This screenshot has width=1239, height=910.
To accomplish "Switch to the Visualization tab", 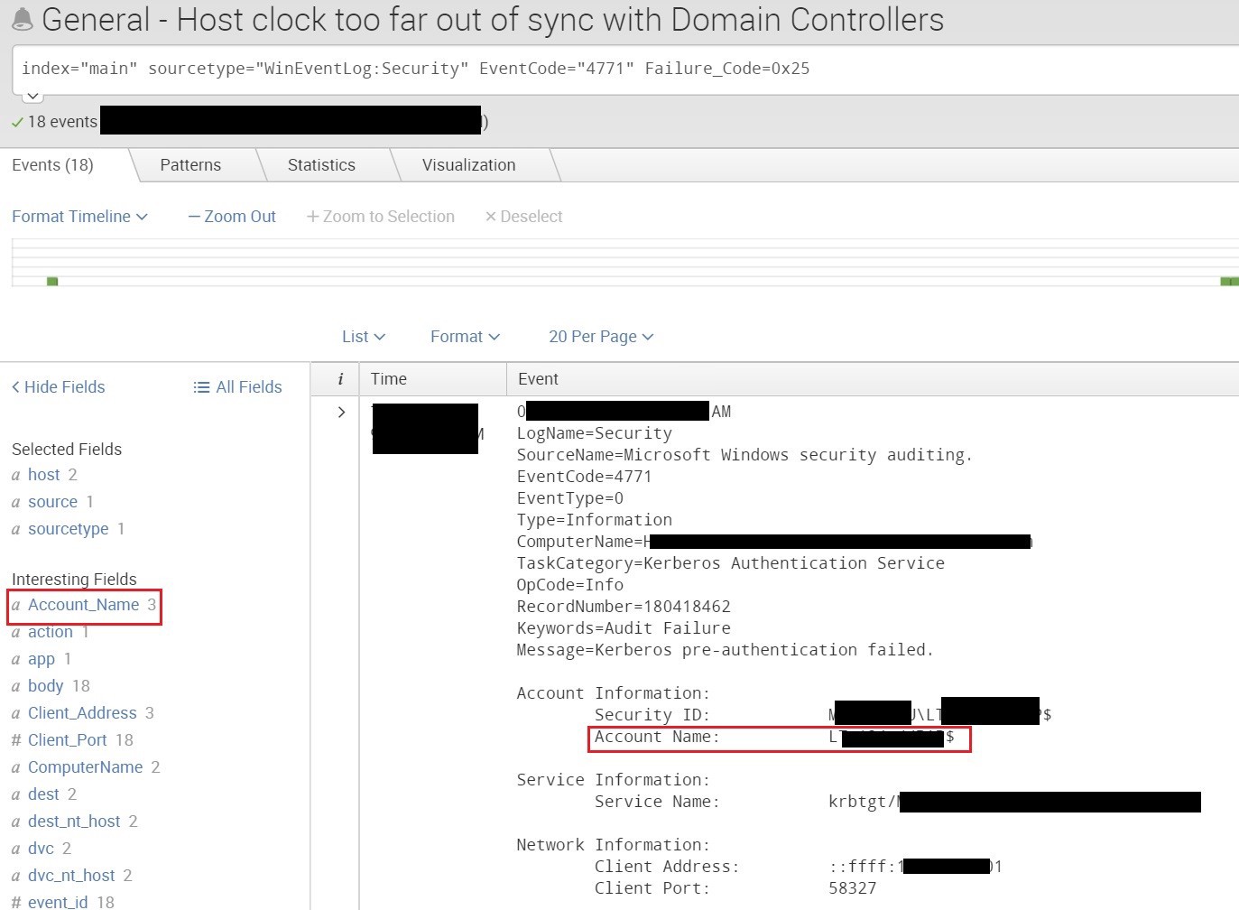I will [x=469, y=165].
